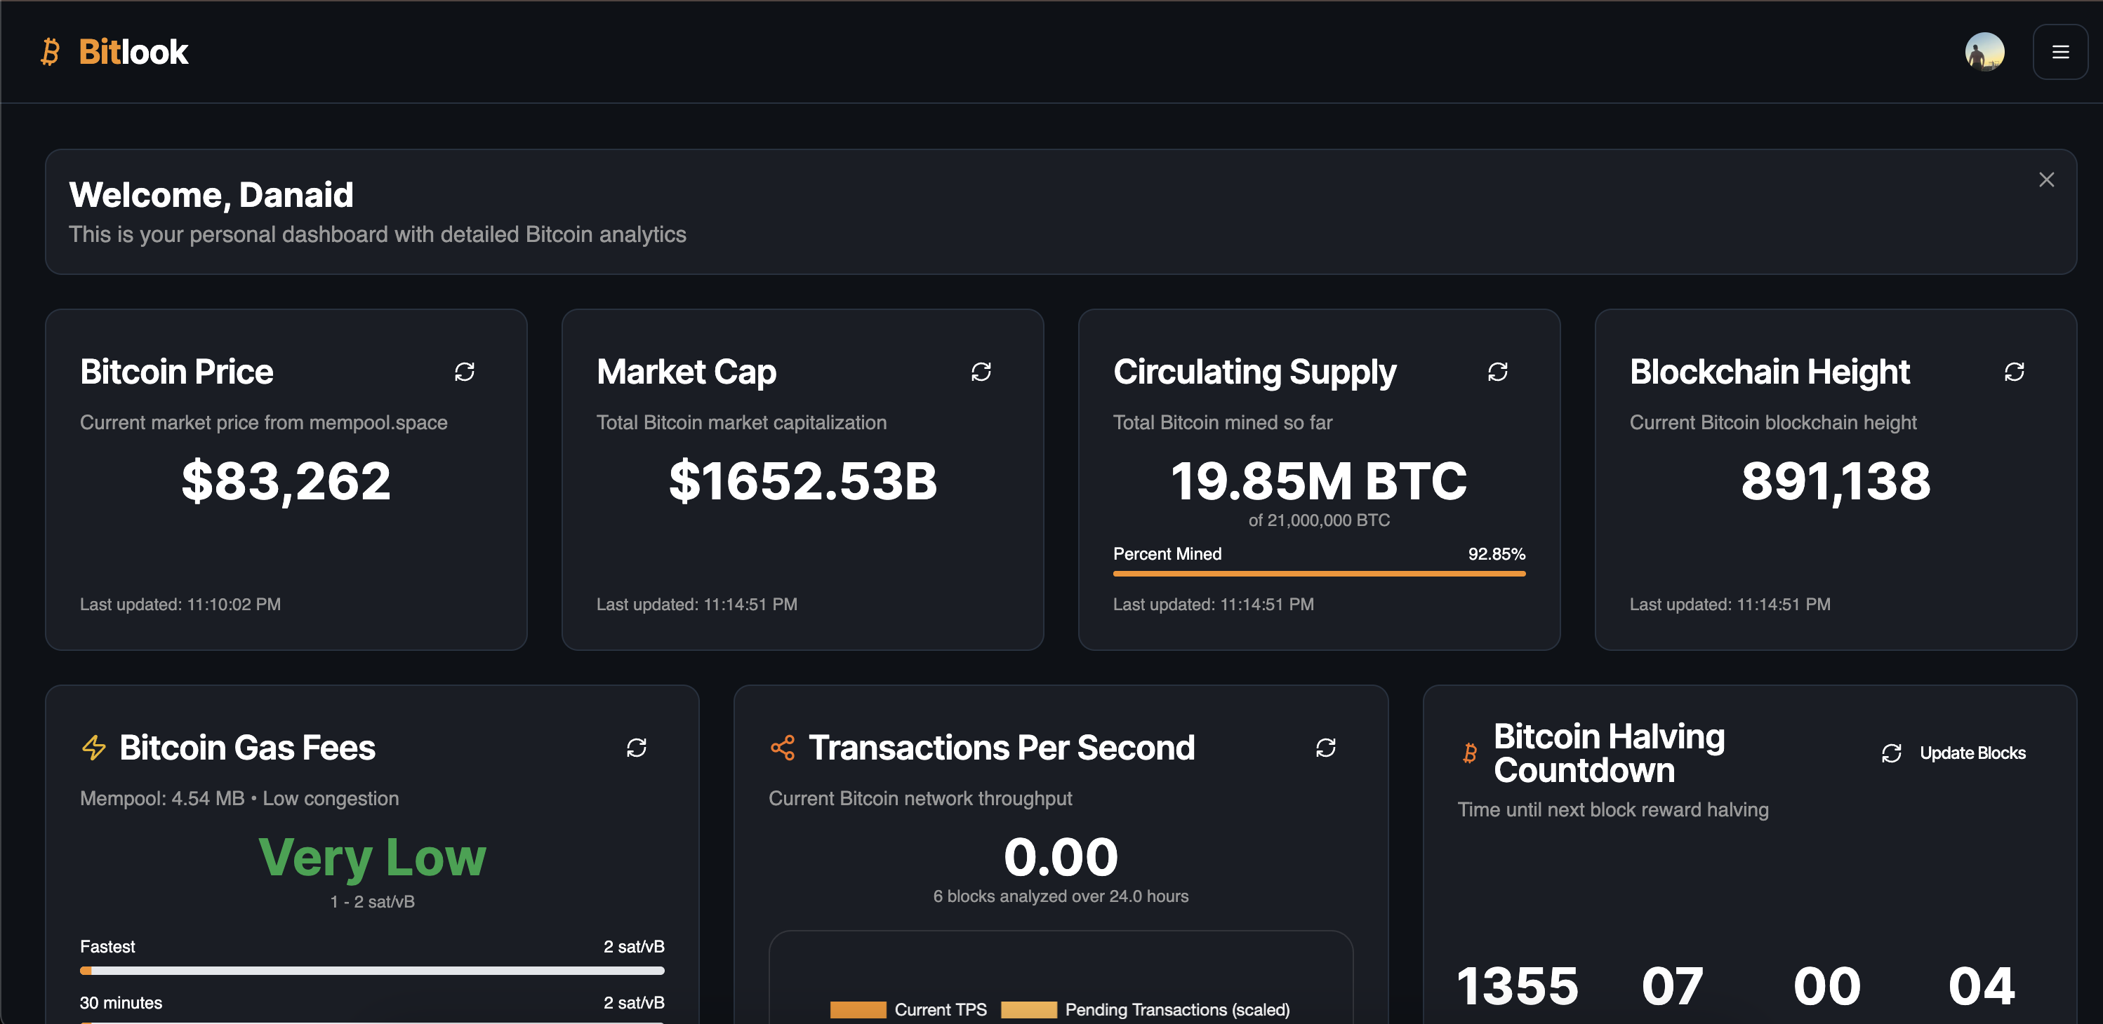Refresh Transactions Per Second data
This screenshot has height=1024, width=2103.
(x=1325, y=748)
